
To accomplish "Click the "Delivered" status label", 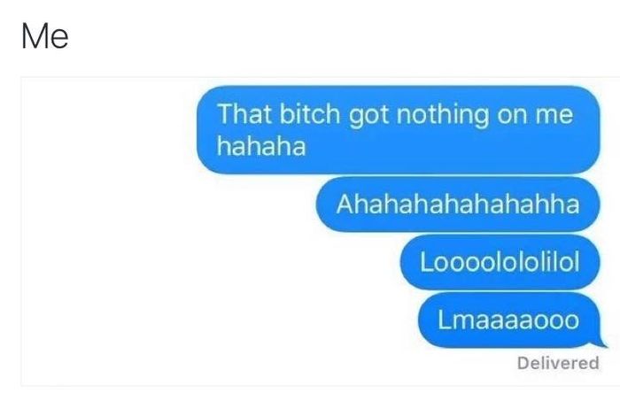I will [558, 363].
